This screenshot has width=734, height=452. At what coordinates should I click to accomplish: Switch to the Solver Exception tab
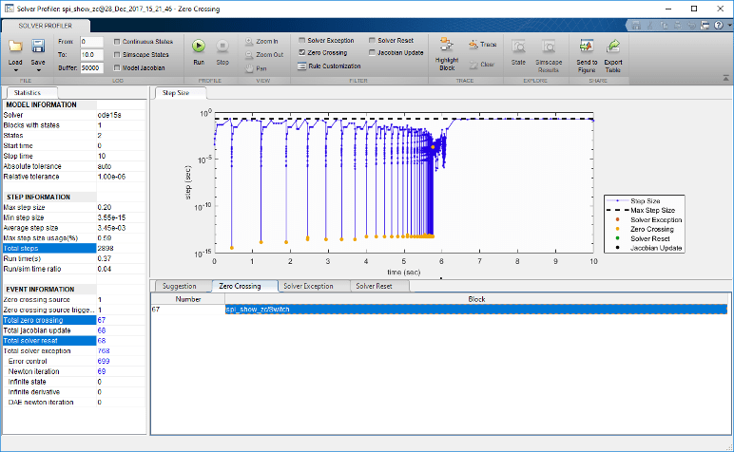pos(308,286)
